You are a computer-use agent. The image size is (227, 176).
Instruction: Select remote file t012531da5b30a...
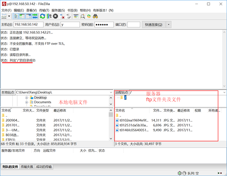(x=134, y=125)
